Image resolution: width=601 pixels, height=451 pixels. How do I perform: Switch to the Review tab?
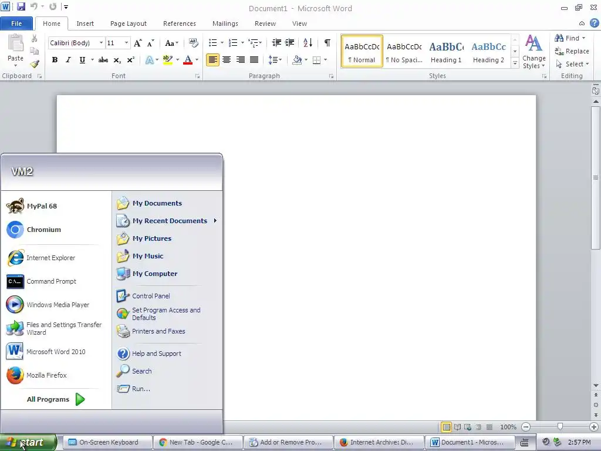(x=265, y=23)
